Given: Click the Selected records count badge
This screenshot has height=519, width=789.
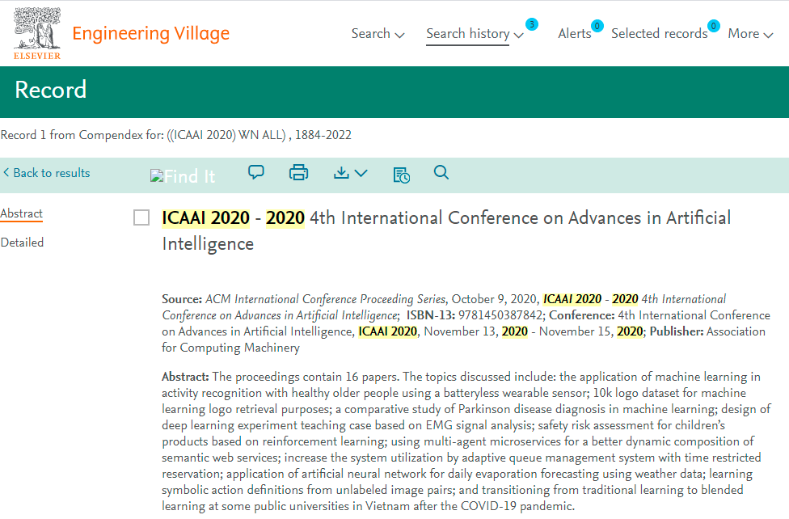Looking at the screenshot, I should point(713,26).
